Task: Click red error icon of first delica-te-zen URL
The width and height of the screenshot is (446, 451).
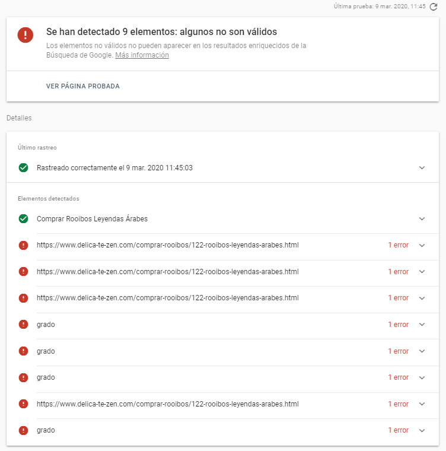Action: 23,245
